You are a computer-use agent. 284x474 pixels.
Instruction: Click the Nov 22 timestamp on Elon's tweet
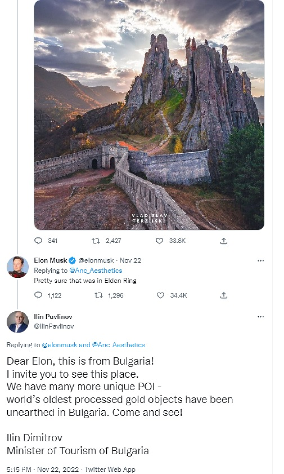click(130, 260)
